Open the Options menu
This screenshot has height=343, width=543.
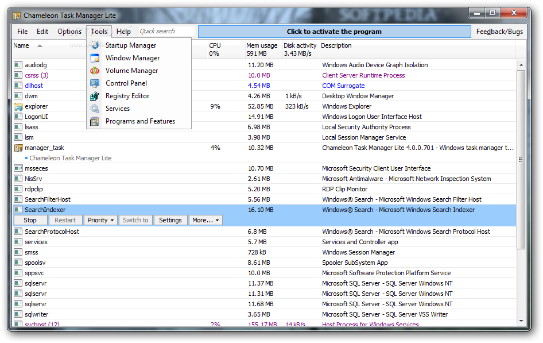point(69,32)
